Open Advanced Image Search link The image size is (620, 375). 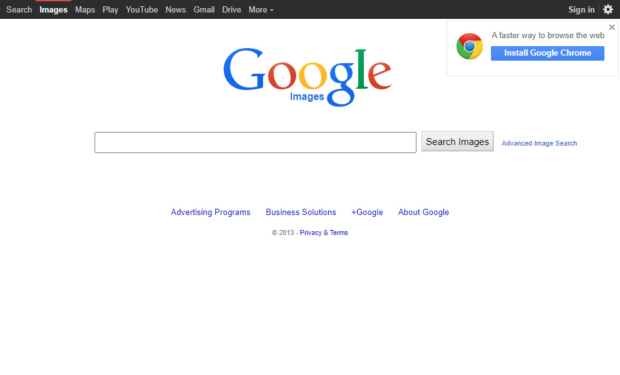click(539, 143)
